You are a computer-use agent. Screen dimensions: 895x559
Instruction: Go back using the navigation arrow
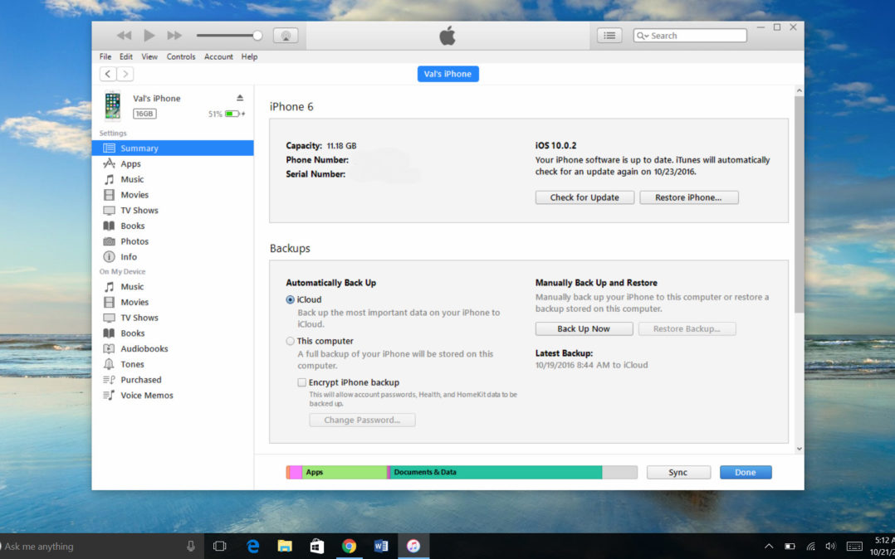(x=107, y=73)
